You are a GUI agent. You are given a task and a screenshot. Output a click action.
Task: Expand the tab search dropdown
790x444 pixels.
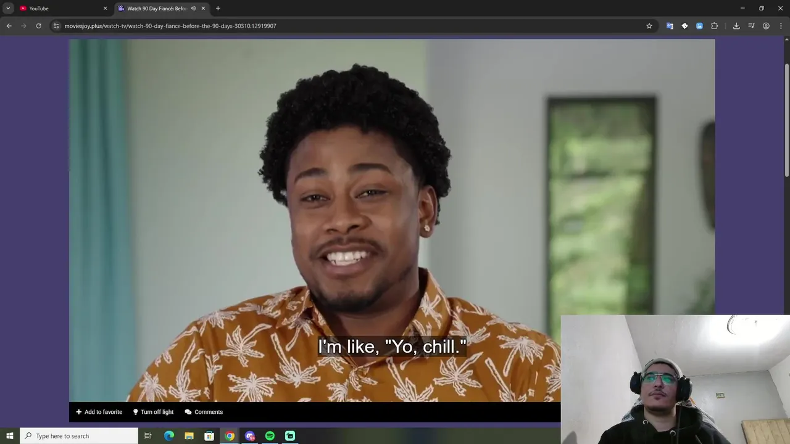[8, 8]
